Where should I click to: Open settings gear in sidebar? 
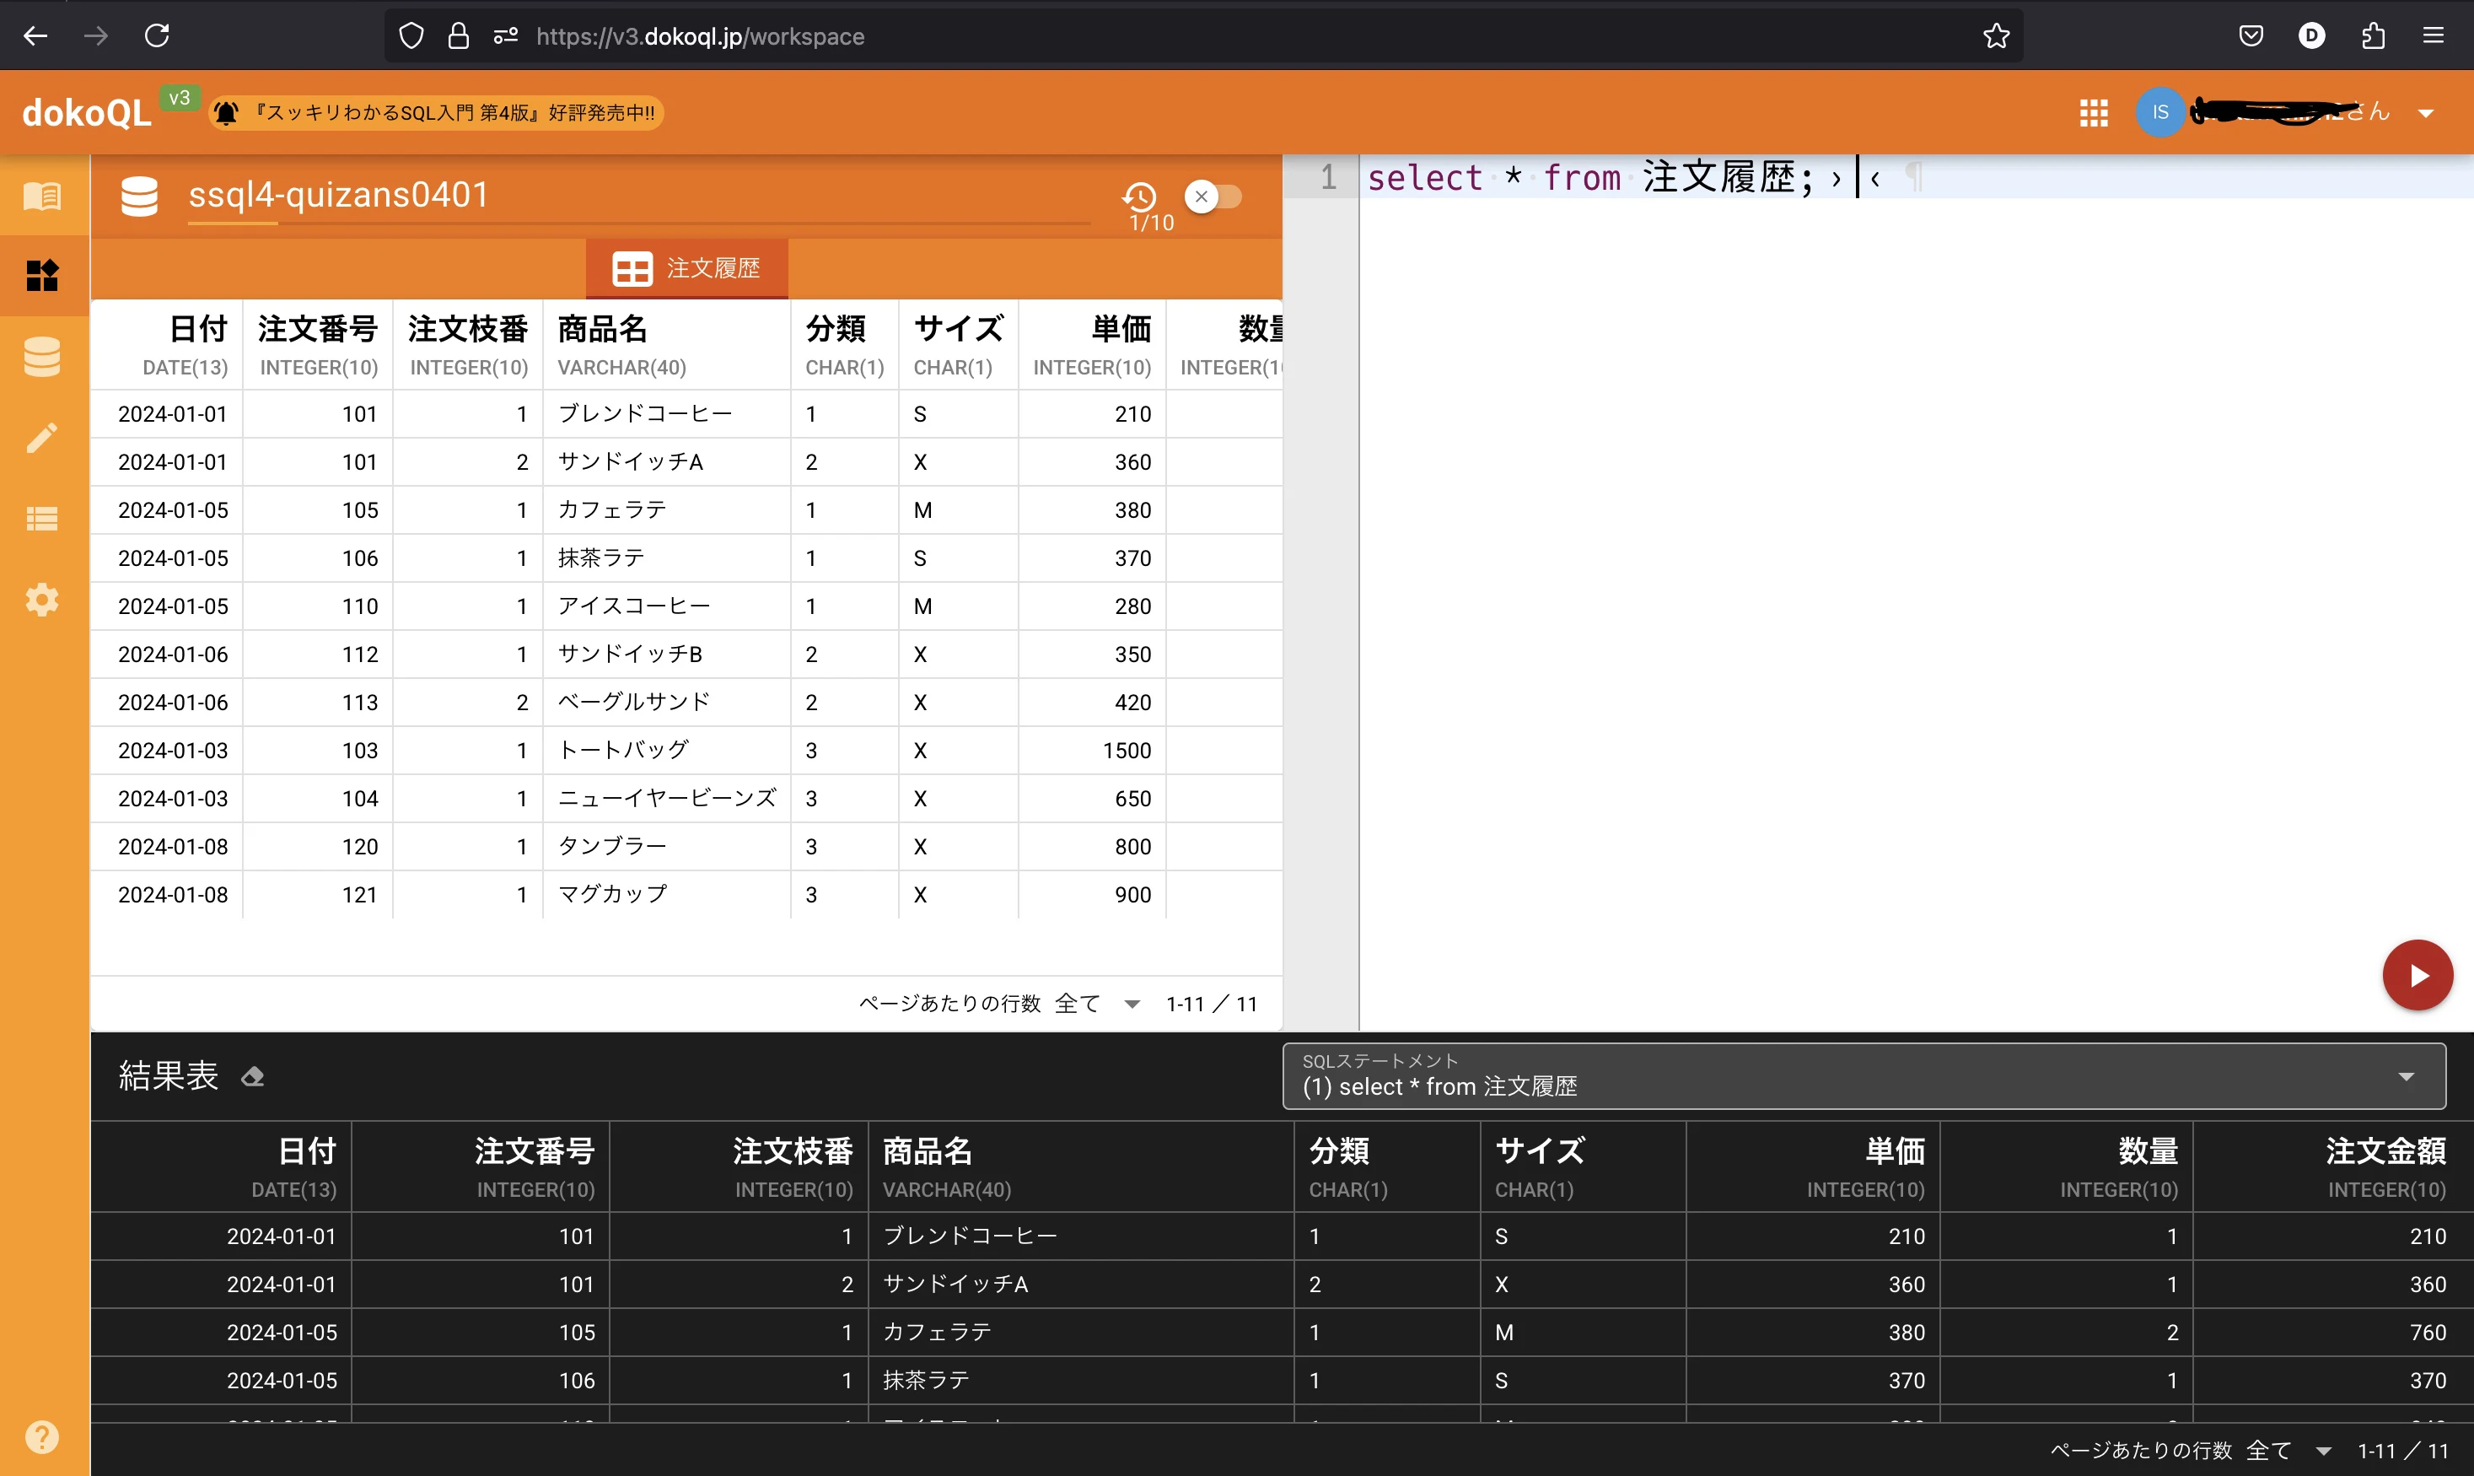[42, 600]
